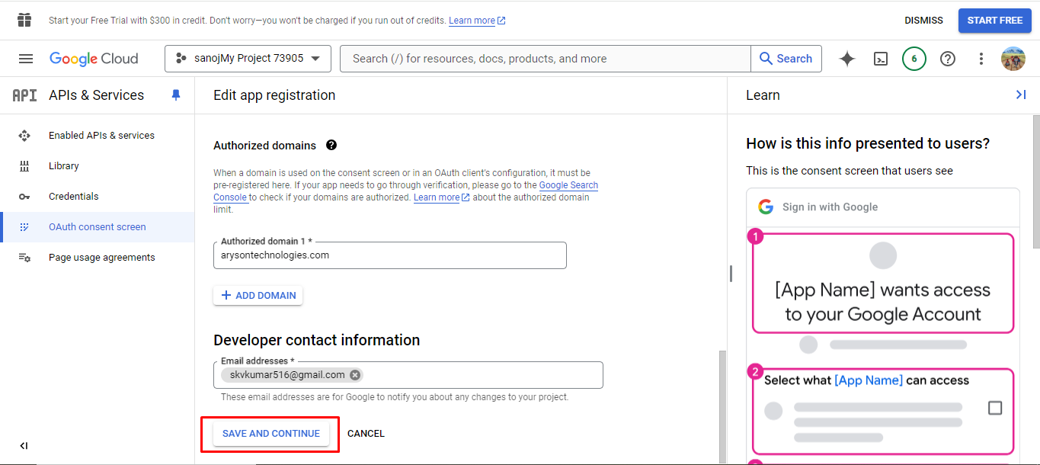The height and width of the screenshot is (465, 1040).
Task: Open the help question mark menu
Action: click(948, 59)
